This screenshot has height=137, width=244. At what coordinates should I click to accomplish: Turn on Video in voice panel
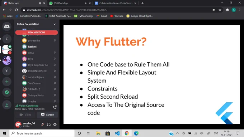(25, 115)
